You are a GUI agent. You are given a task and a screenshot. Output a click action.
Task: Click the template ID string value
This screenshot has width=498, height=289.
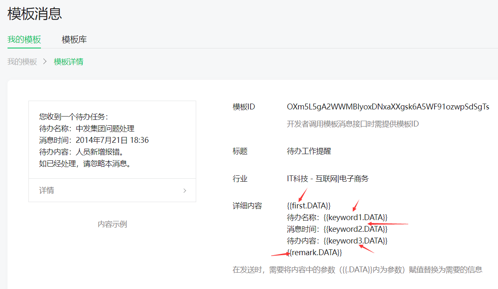click(388, 106)
